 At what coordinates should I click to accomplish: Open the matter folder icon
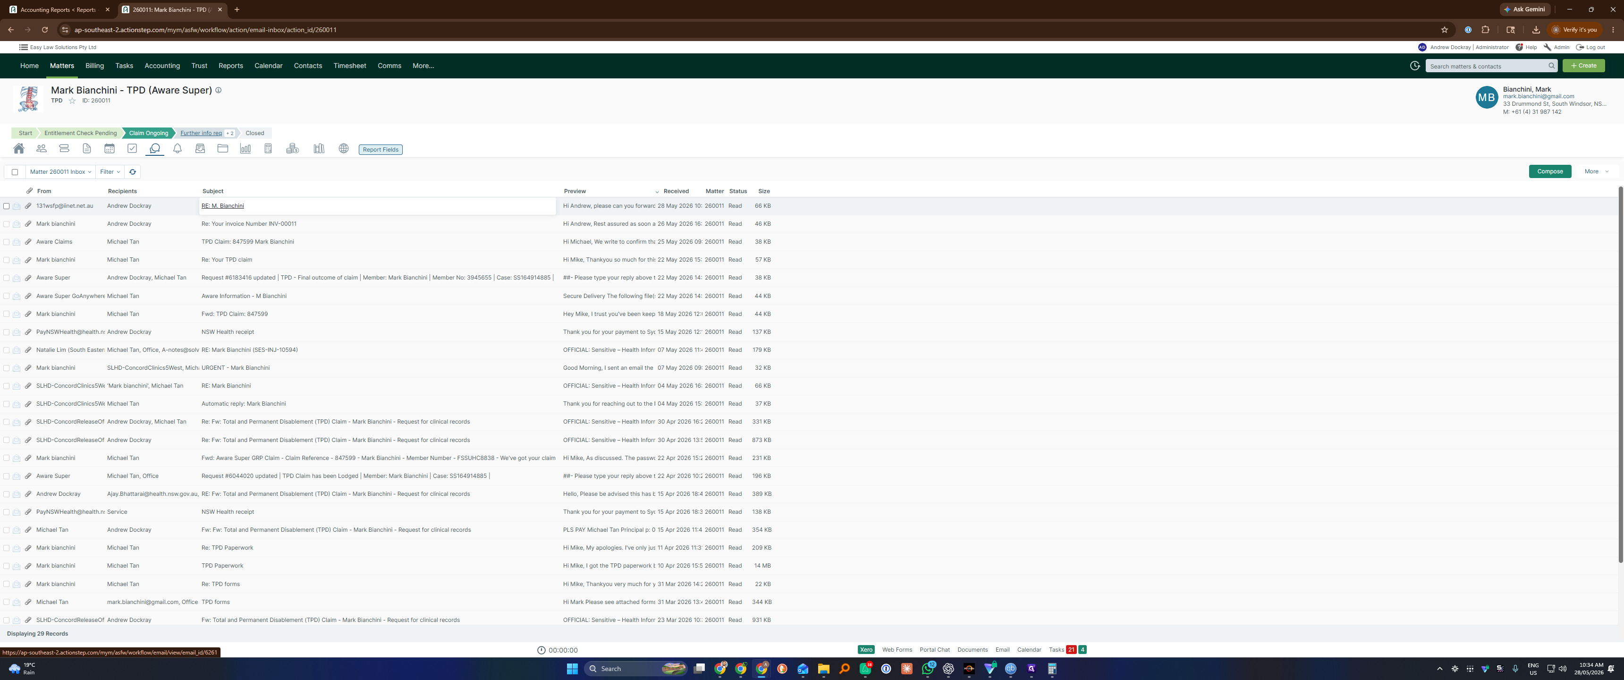point(222,149)
